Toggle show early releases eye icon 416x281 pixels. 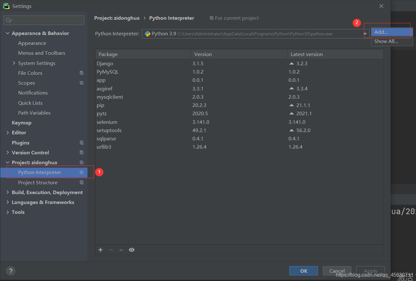132,250
